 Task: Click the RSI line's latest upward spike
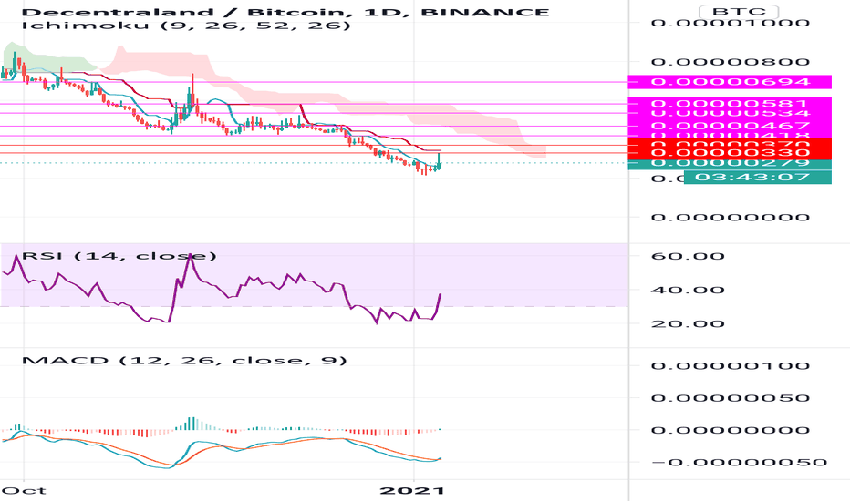(438, 304)
